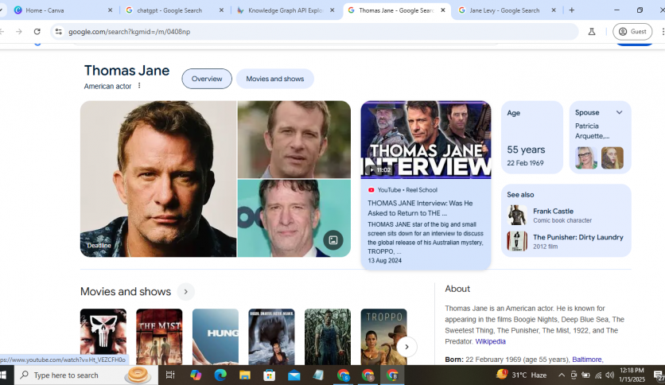Open the volume control in system tray
The height and width of the screenshot is (385, 665).
click(x=610, y=375)
